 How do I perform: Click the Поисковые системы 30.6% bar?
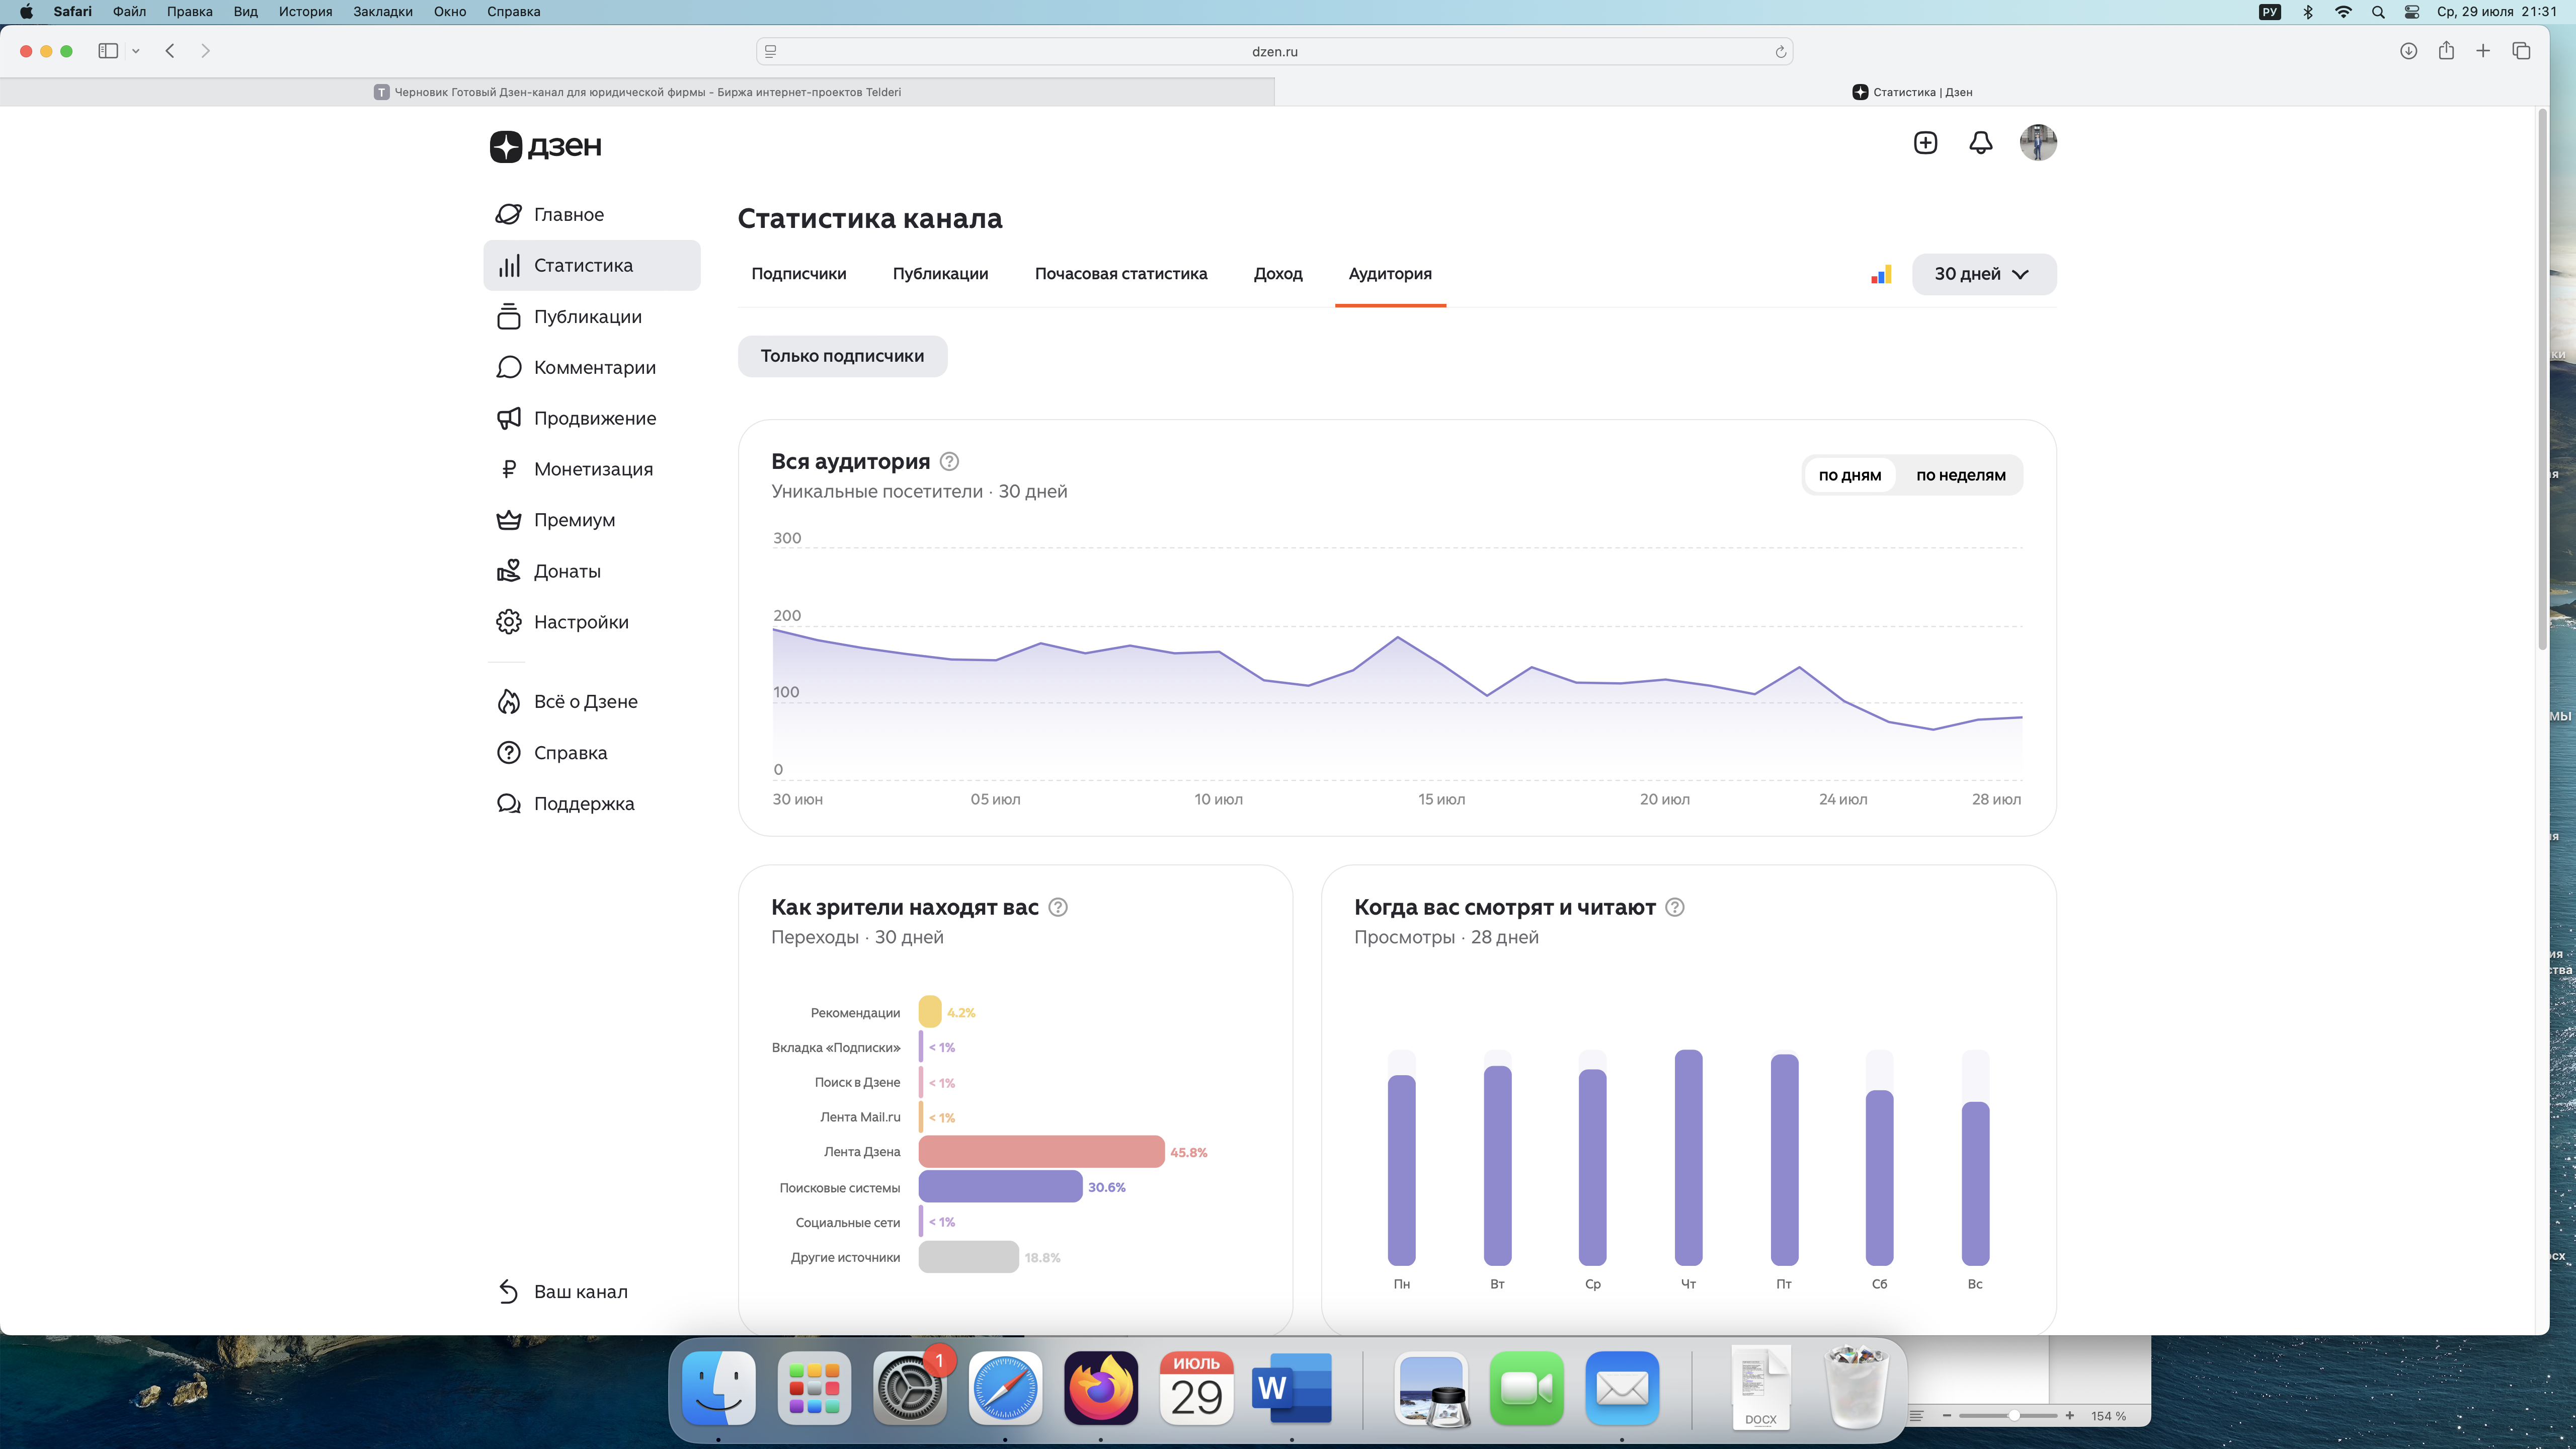[1000, 1187]
